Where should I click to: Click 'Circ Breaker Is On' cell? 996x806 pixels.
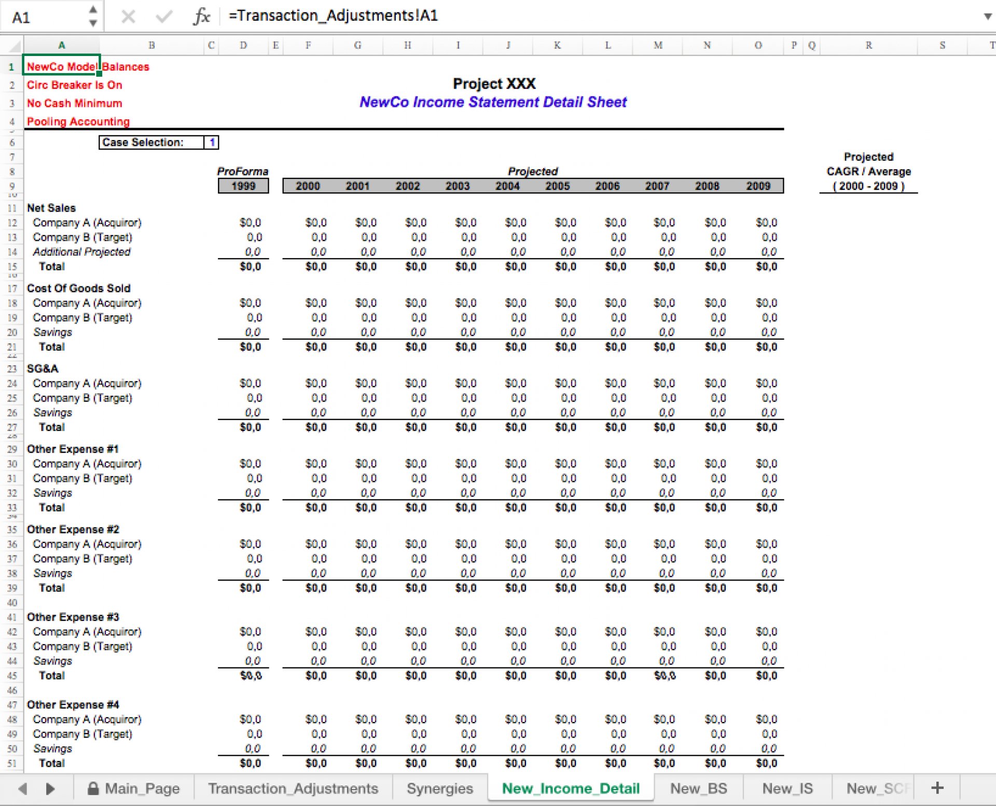coord(74,85)
